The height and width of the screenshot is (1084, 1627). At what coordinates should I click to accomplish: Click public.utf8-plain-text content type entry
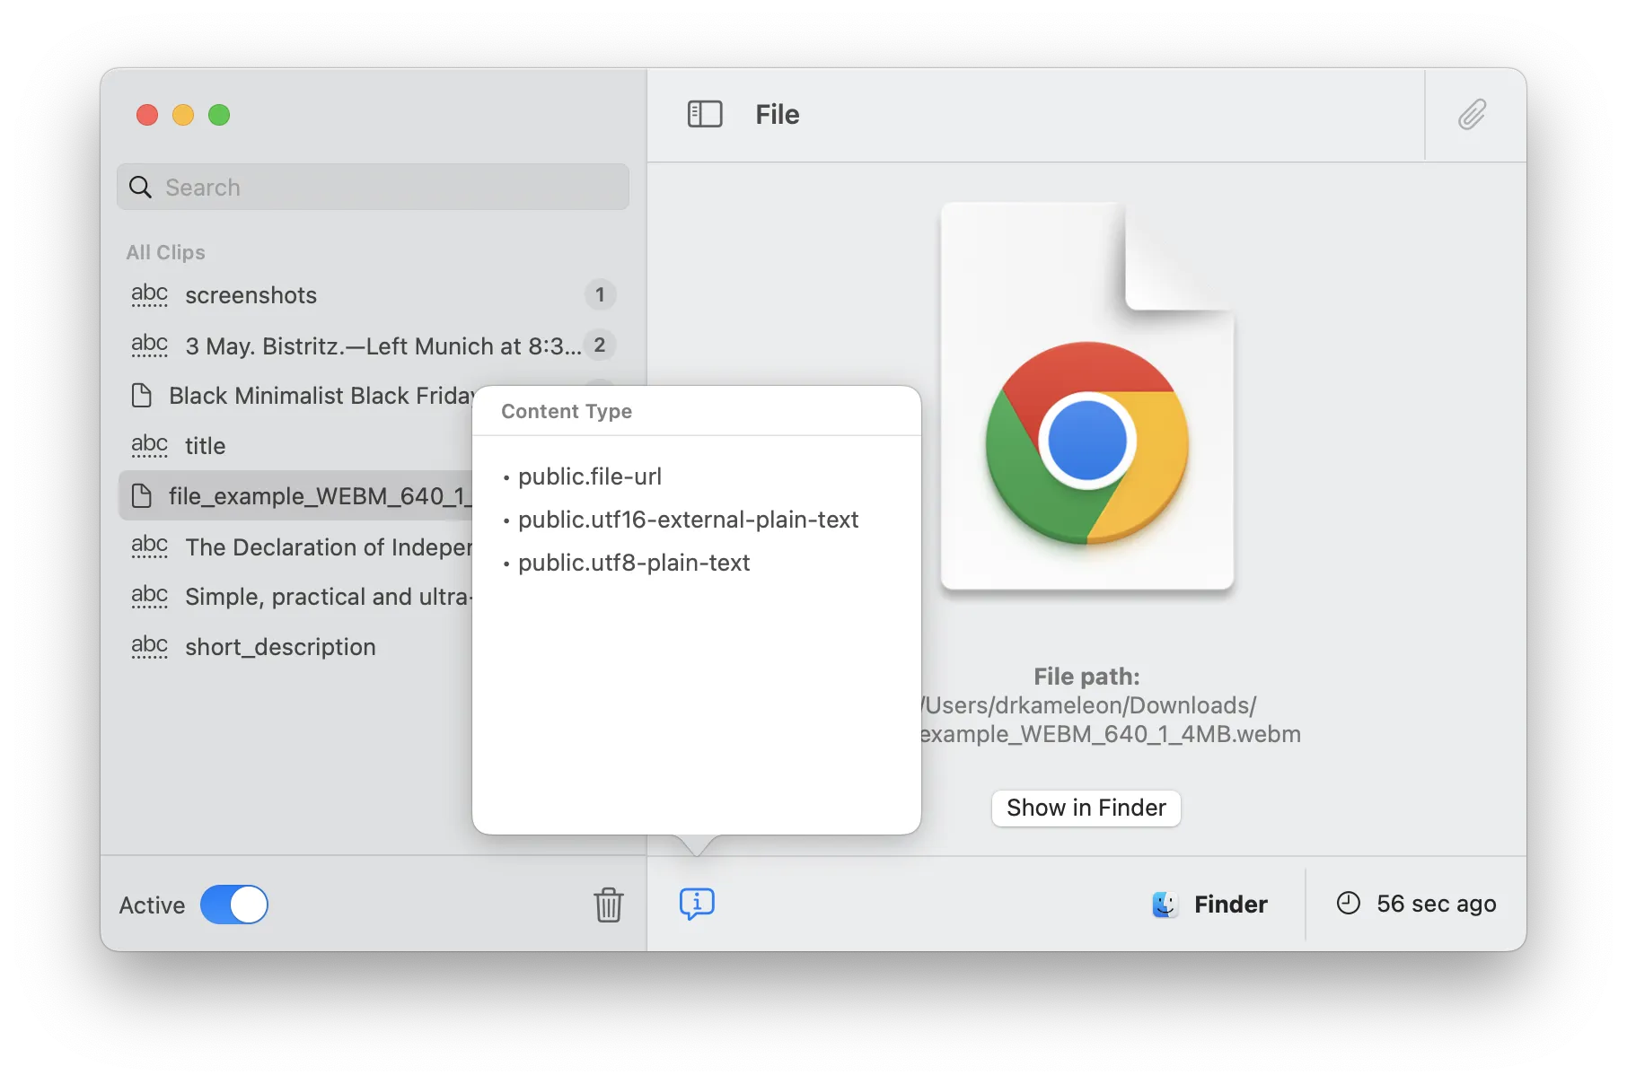pos(634,563)
